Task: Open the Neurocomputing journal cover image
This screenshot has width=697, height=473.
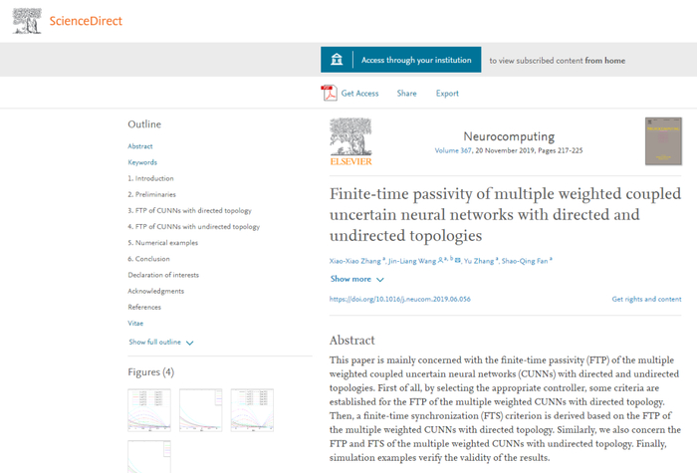Action: 656,141
